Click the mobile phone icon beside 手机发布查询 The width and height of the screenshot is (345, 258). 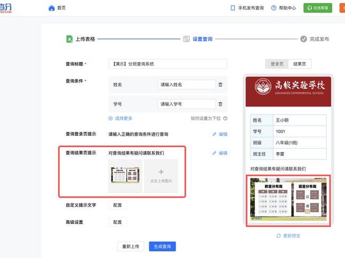232,8
